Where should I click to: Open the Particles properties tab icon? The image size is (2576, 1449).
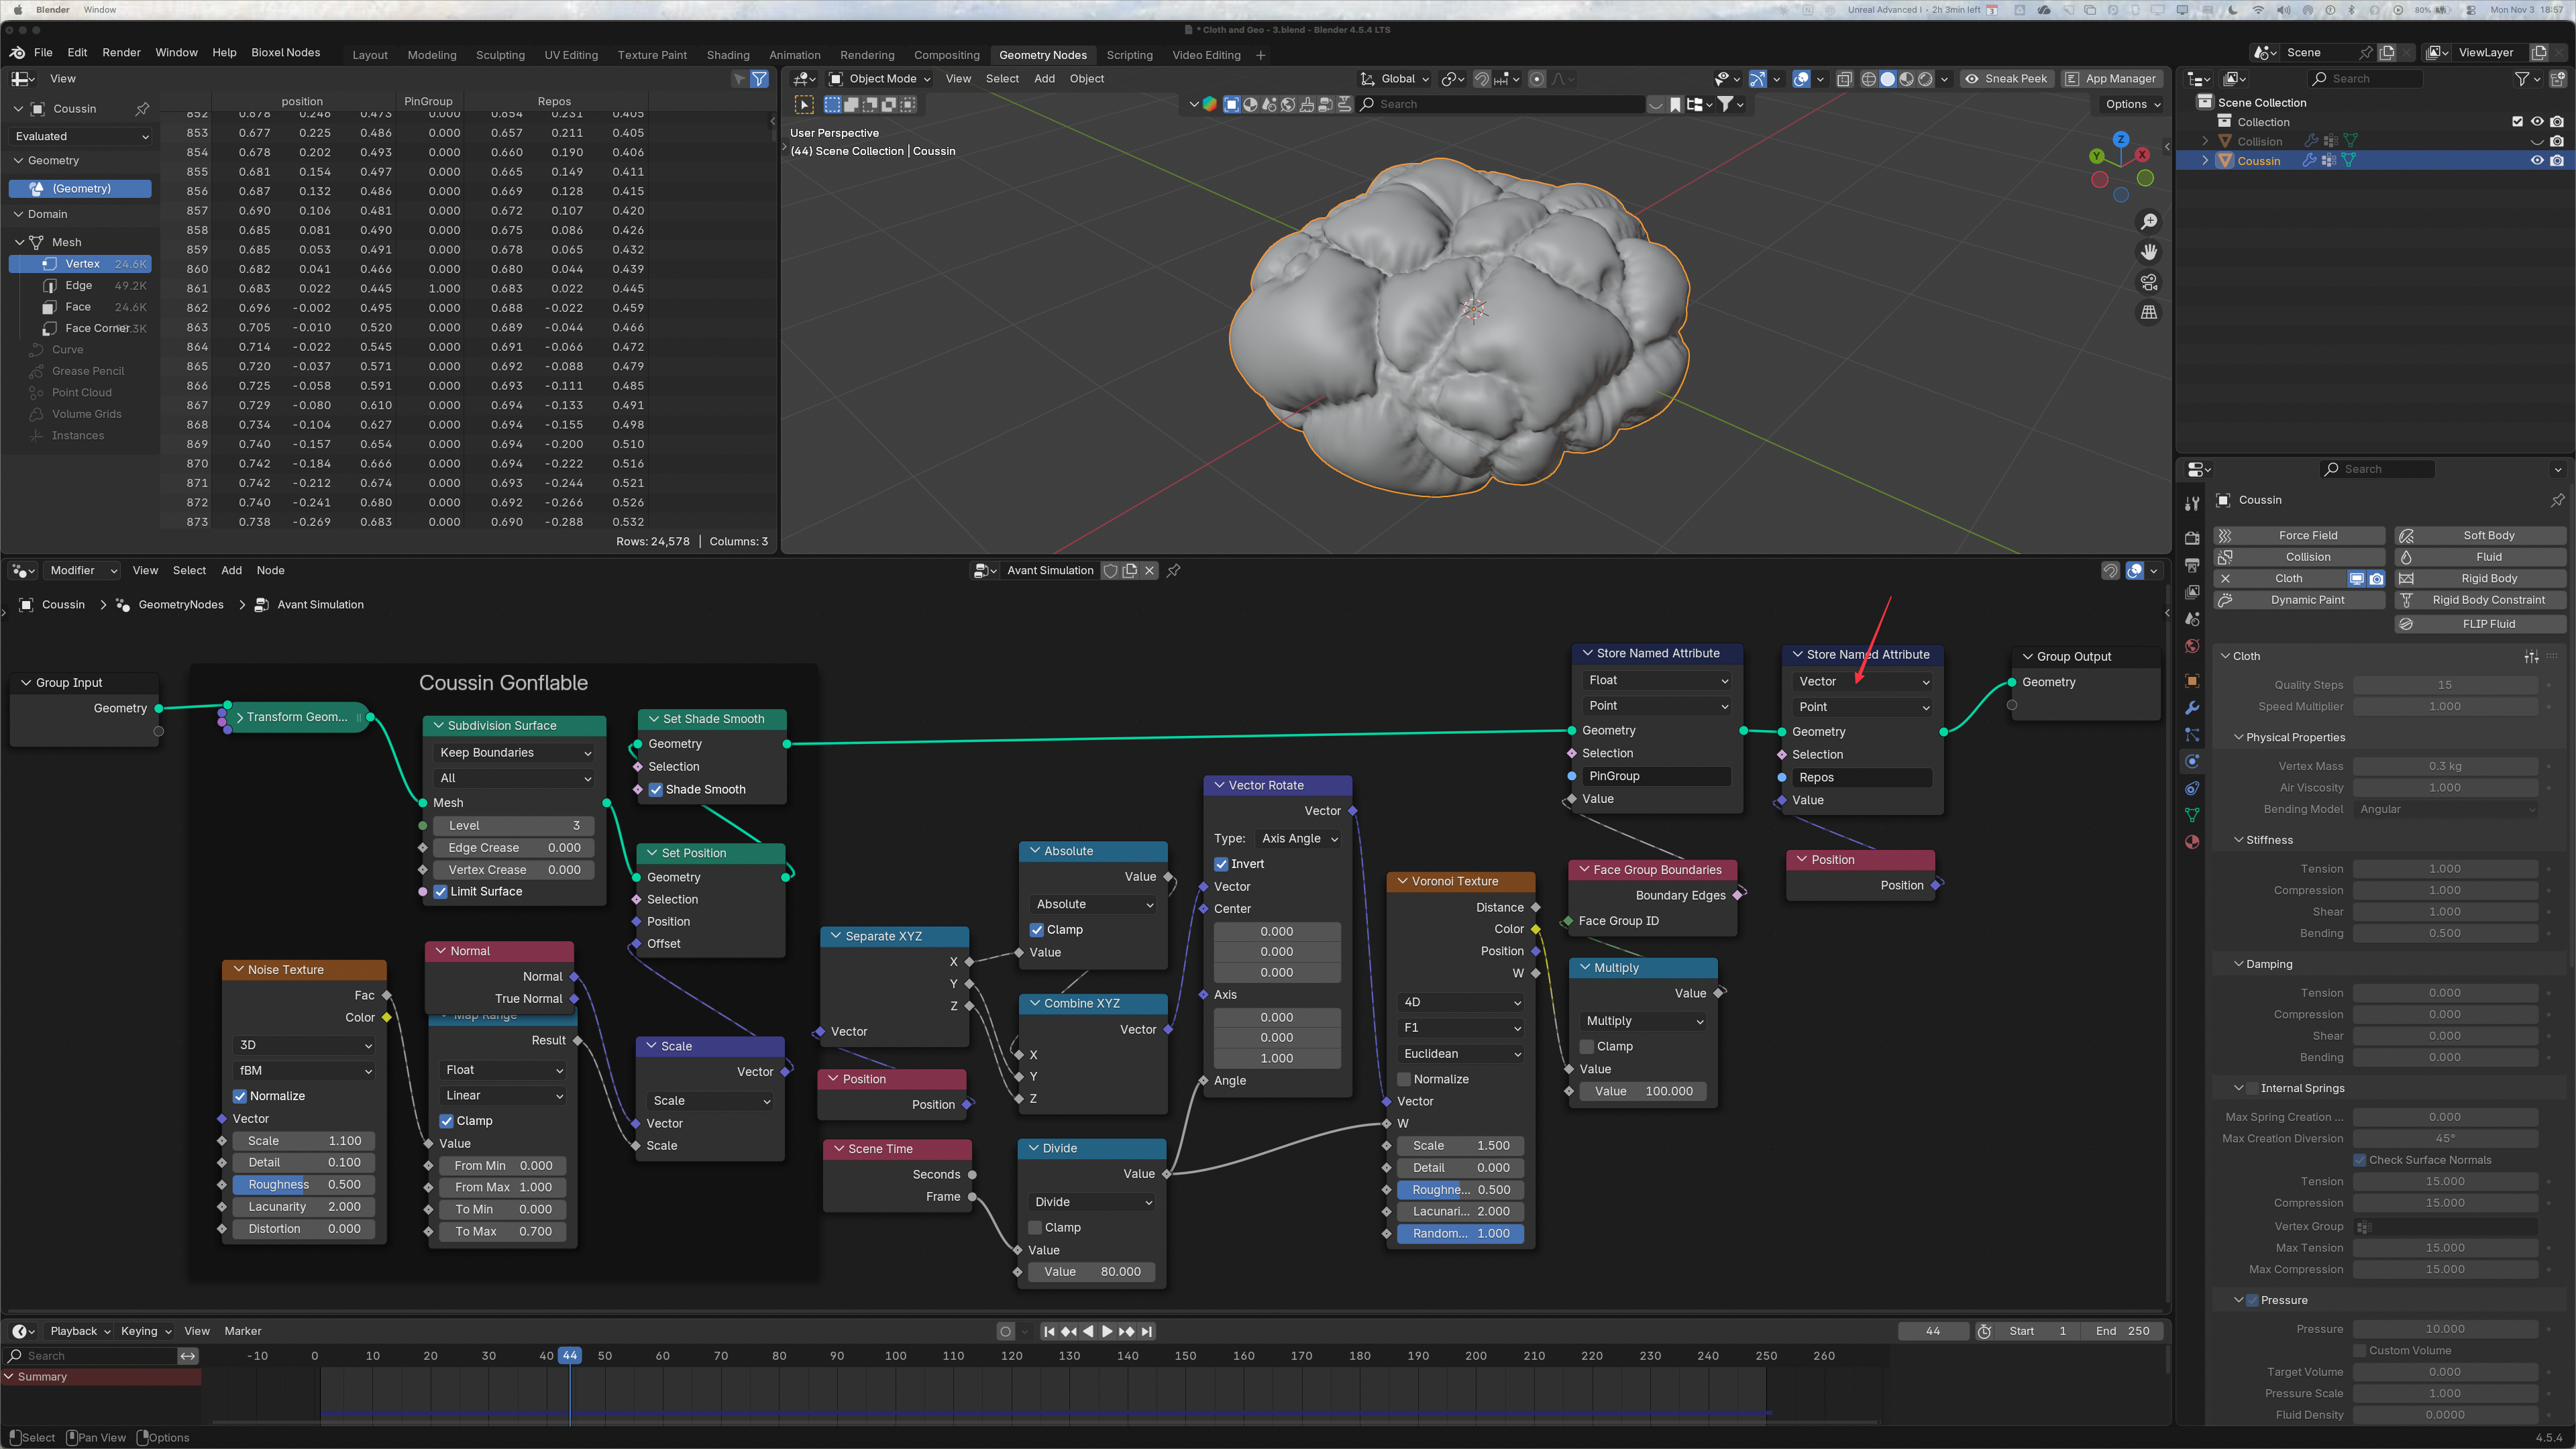[x=2192, y=735]
